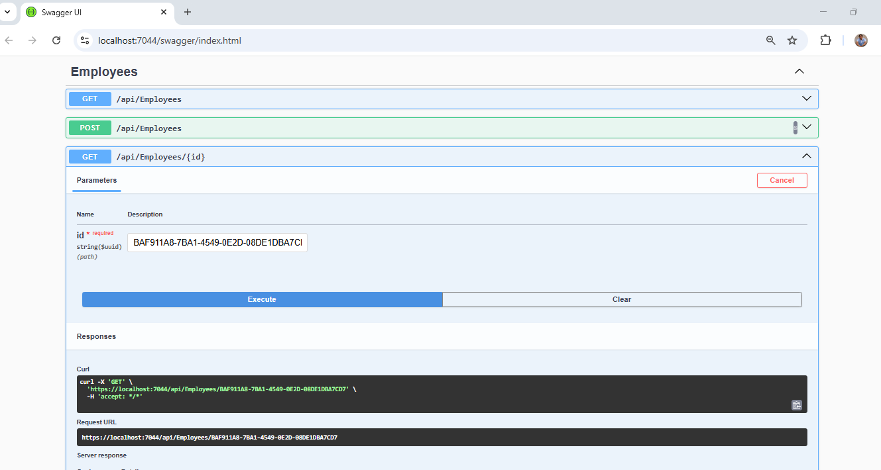Copy the curl command to clipboard
Viewport: 881px width, 470px height.
click(x=796, y=405)
